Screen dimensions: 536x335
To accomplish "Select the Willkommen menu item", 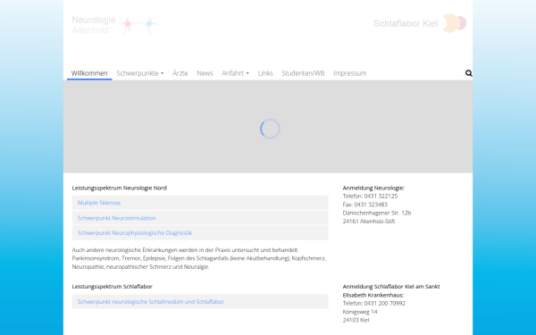I will click(89, 73).
